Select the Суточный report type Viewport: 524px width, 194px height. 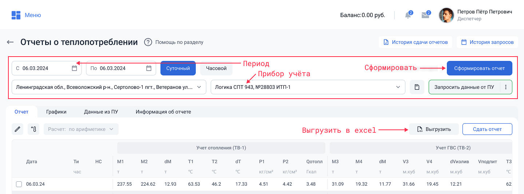[x=178, y=68]
